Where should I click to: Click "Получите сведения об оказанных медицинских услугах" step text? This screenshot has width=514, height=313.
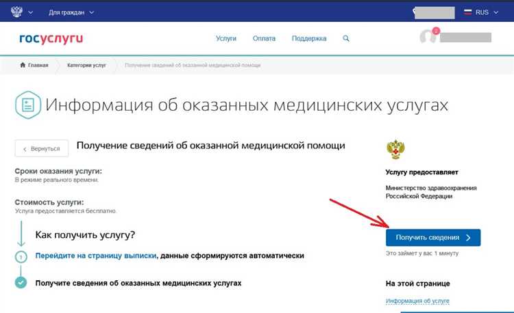[138, 283]
